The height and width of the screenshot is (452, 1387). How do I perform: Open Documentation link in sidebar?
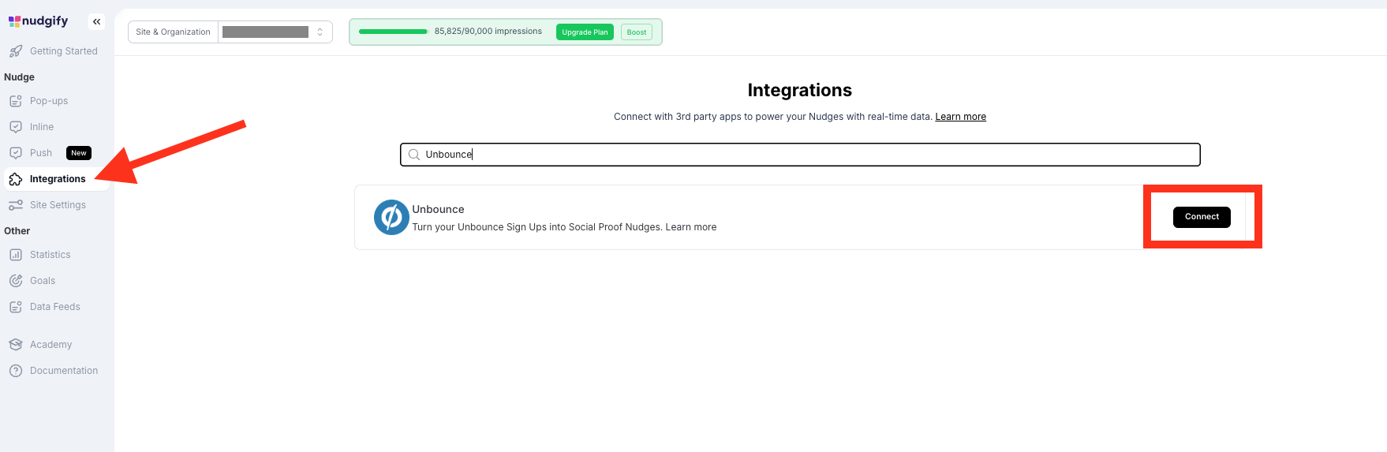(64, 371)
